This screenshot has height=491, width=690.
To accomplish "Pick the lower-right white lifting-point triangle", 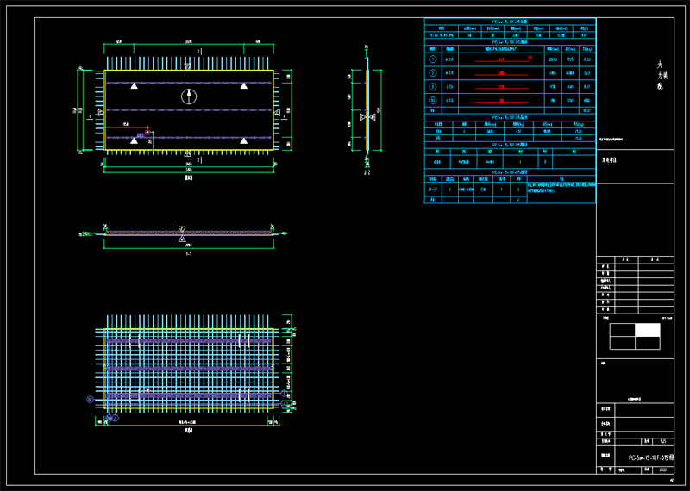I will pyautogui.click(x=243, y=140).
